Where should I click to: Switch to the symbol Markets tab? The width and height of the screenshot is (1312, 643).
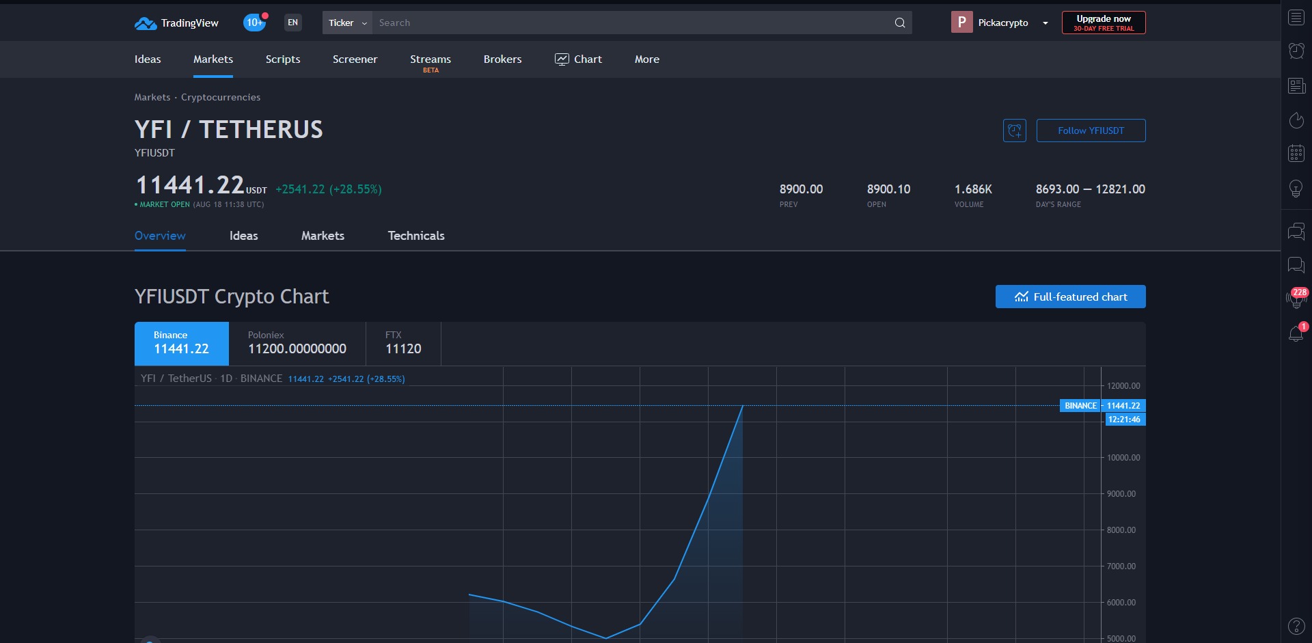(323, 236)
